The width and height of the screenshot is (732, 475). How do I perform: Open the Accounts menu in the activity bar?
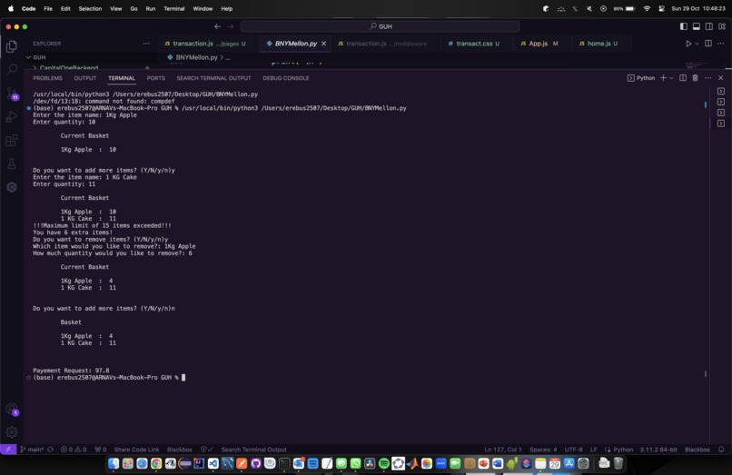(x=12, y=409)
